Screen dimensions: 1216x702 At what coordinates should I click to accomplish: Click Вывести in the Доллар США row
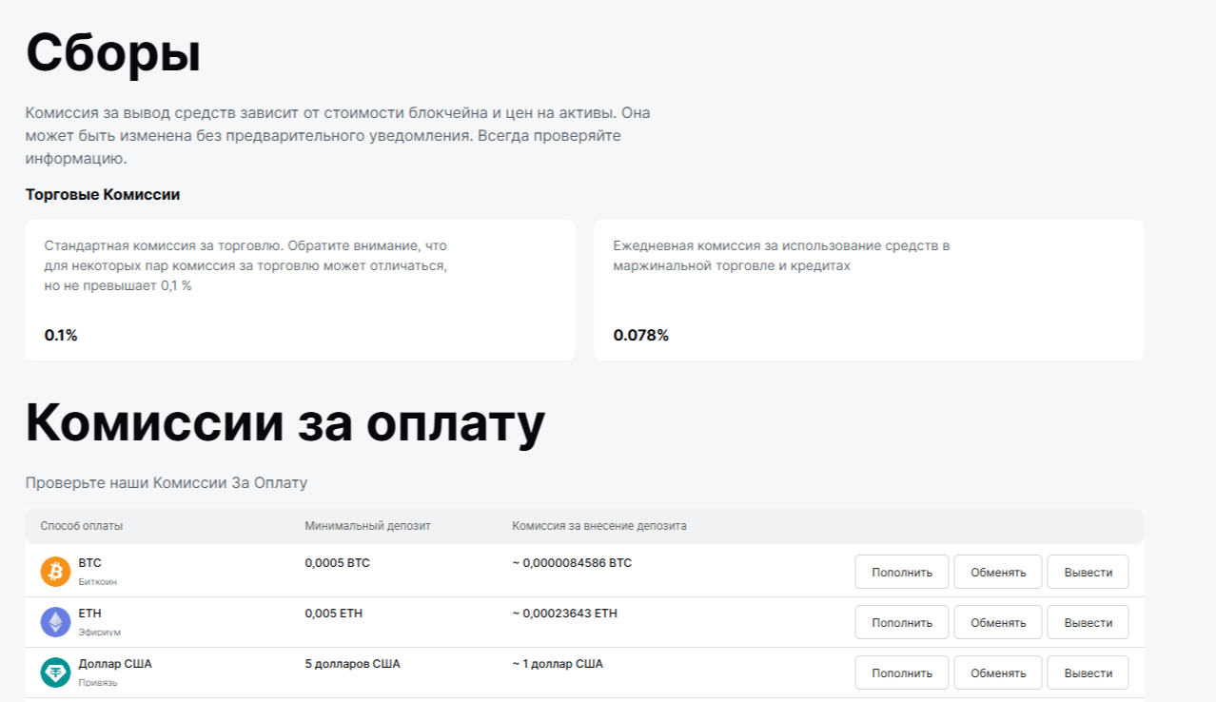click(1088, 673)
